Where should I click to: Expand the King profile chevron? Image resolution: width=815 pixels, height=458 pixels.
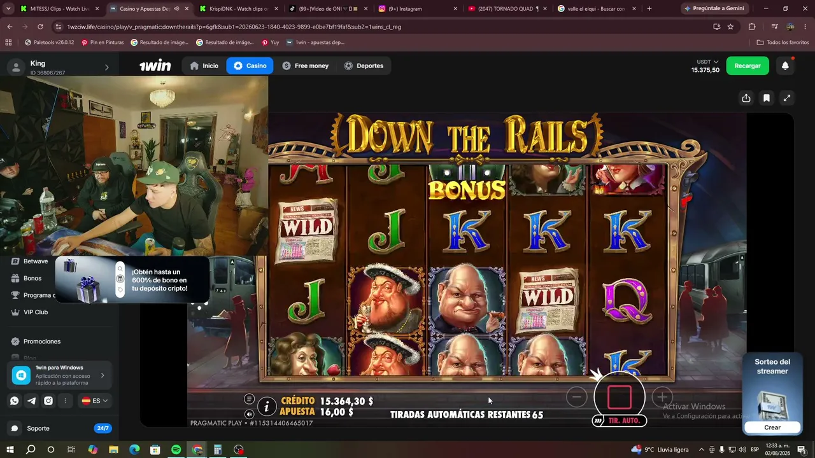coord(106,67)
